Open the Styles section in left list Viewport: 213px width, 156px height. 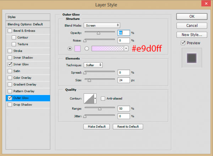pos(28,17)
